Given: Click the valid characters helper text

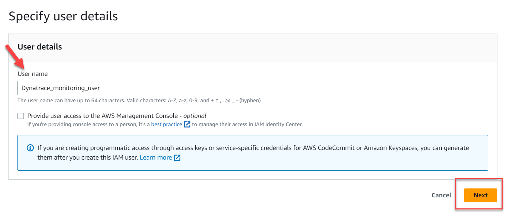Looking at the screenshot, I should pyautogui.click(x=139, y=100).
